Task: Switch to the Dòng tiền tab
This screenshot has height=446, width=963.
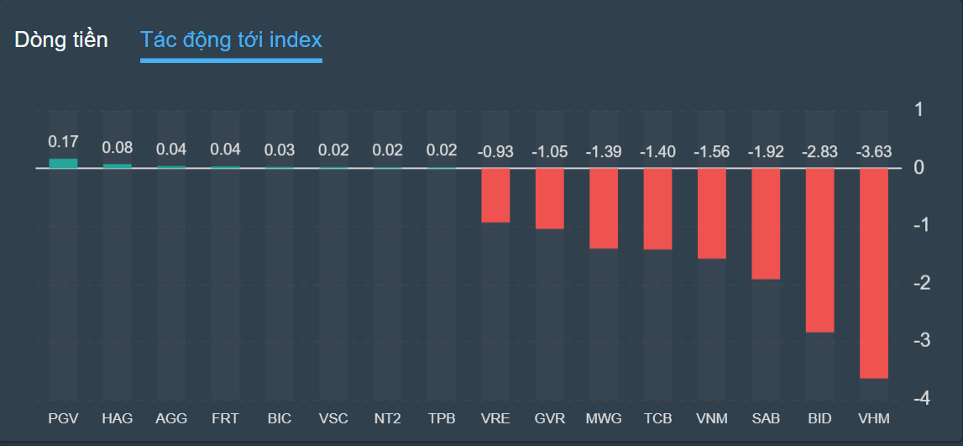Action: [x=61, y=40]
